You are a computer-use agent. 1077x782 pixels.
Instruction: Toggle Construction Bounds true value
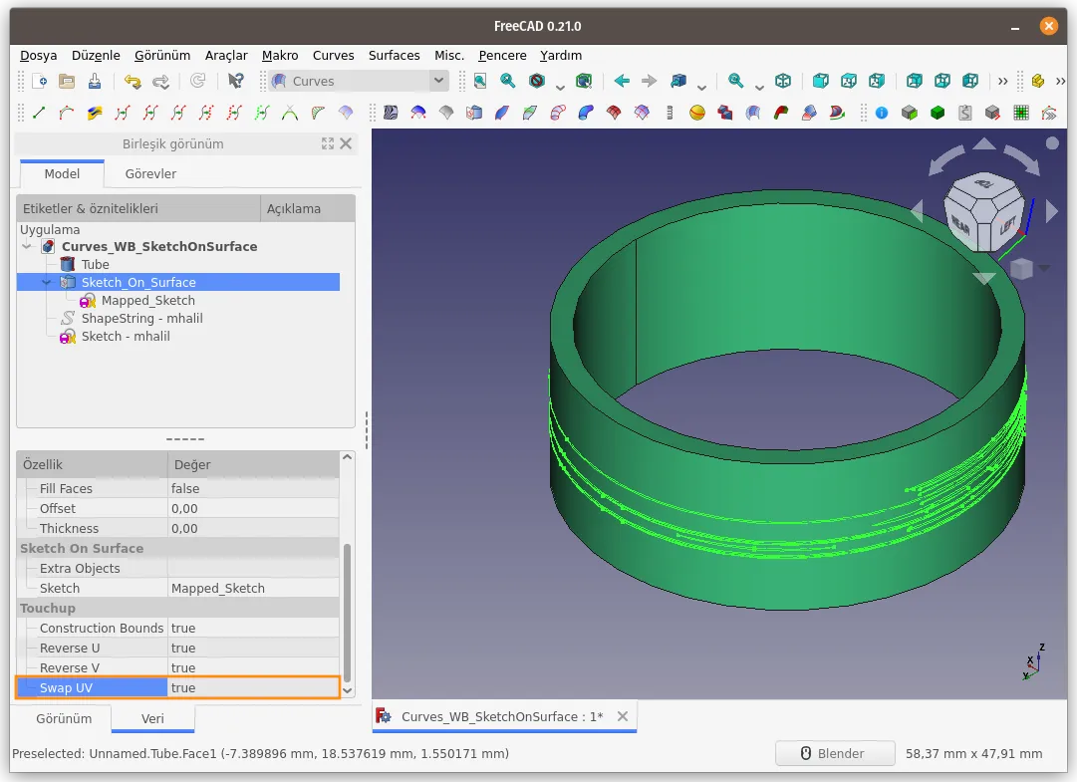(253, 628)
